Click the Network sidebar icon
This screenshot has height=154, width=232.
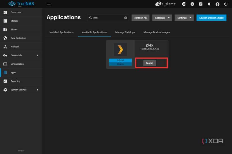[x=5, y=47]
